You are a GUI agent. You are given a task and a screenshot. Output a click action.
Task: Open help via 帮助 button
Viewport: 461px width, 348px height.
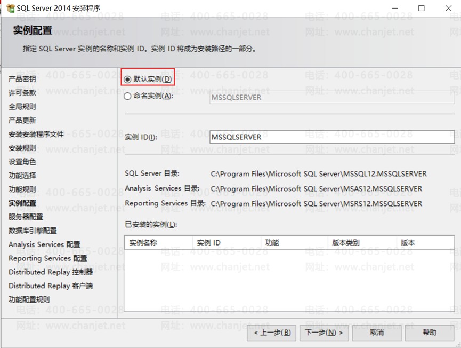point(429,333)
